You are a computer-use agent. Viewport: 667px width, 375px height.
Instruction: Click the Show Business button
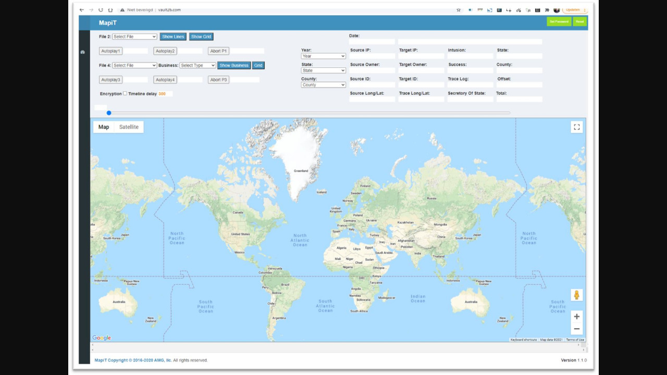click(233, 66)
